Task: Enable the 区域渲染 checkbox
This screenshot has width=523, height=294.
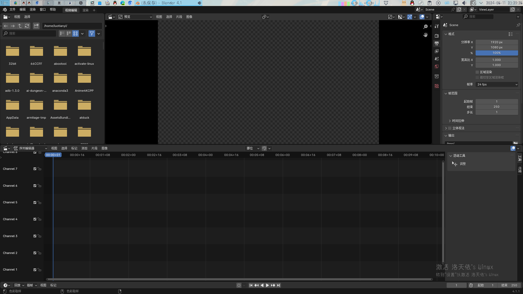Action: coord(477,72)
